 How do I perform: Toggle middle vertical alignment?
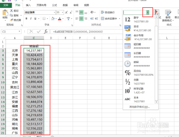pyautogui.click(x=81, y=12)
